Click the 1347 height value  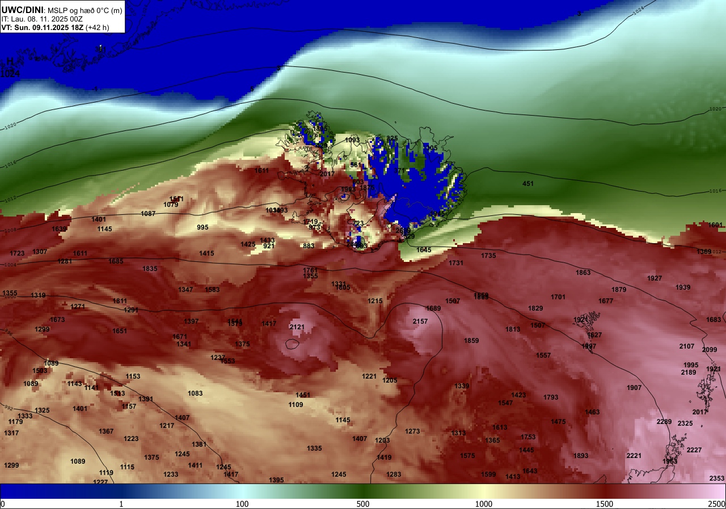(185, 290)
